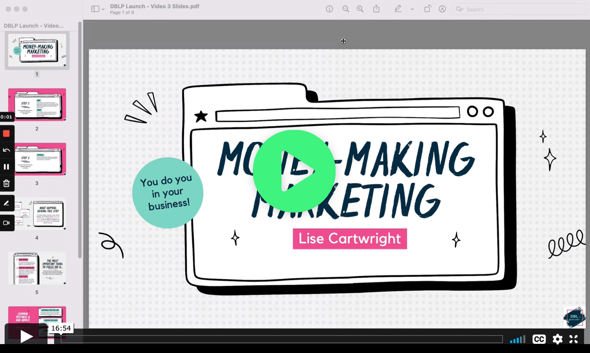Image resolution: width=590 pixels, height=353 pixels.
Task: Zoom in using the magnifier plus icon
Action: pyautogui.click(x=360, y=9)
